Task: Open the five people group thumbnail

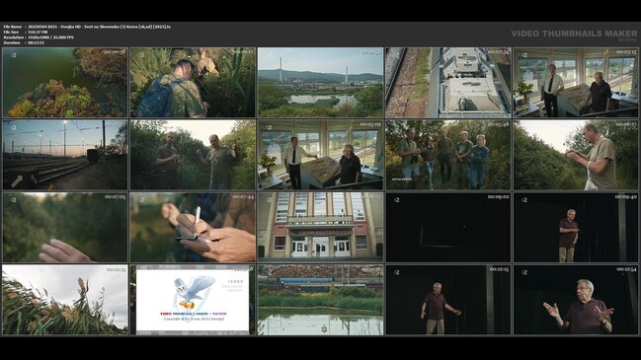Action: 448,155
